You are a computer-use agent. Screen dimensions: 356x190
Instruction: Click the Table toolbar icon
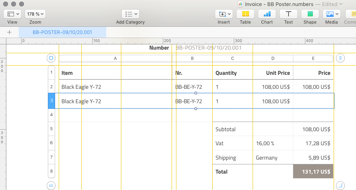245,14
